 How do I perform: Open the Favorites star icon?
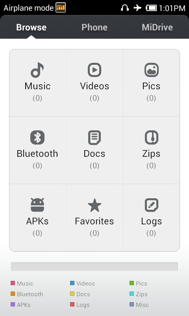[94, 205]
